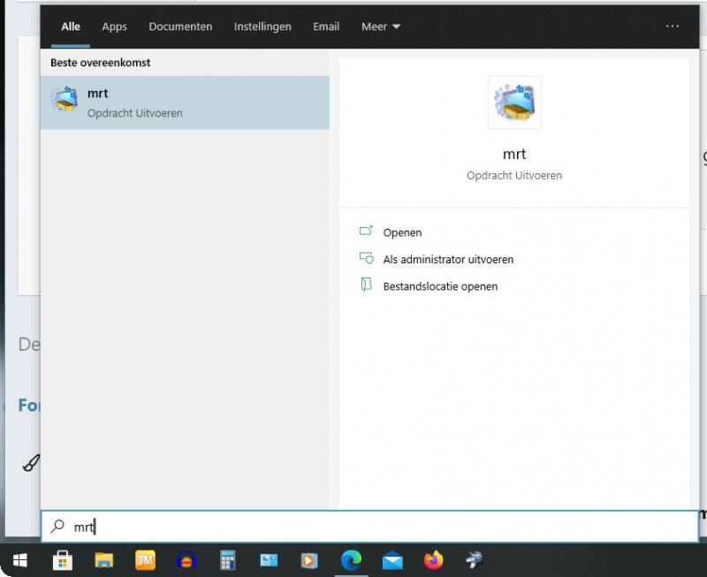Viewport: 707px width, 577px height.
Task: Click the pin-shaped icon in the taskbar
Action: (x=475, y=560)
